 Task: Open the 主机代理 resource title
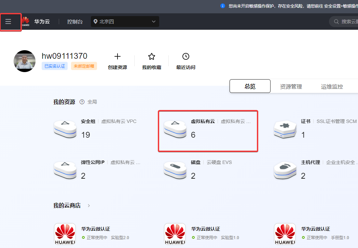pyautogui.click(x=310, y=162)
